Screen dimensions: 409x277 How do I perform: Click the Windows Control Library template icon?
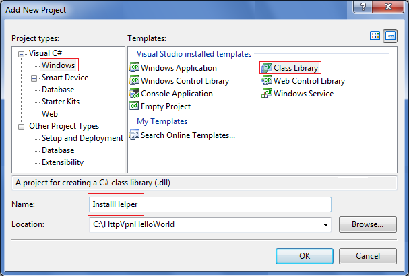pos(134,80)
